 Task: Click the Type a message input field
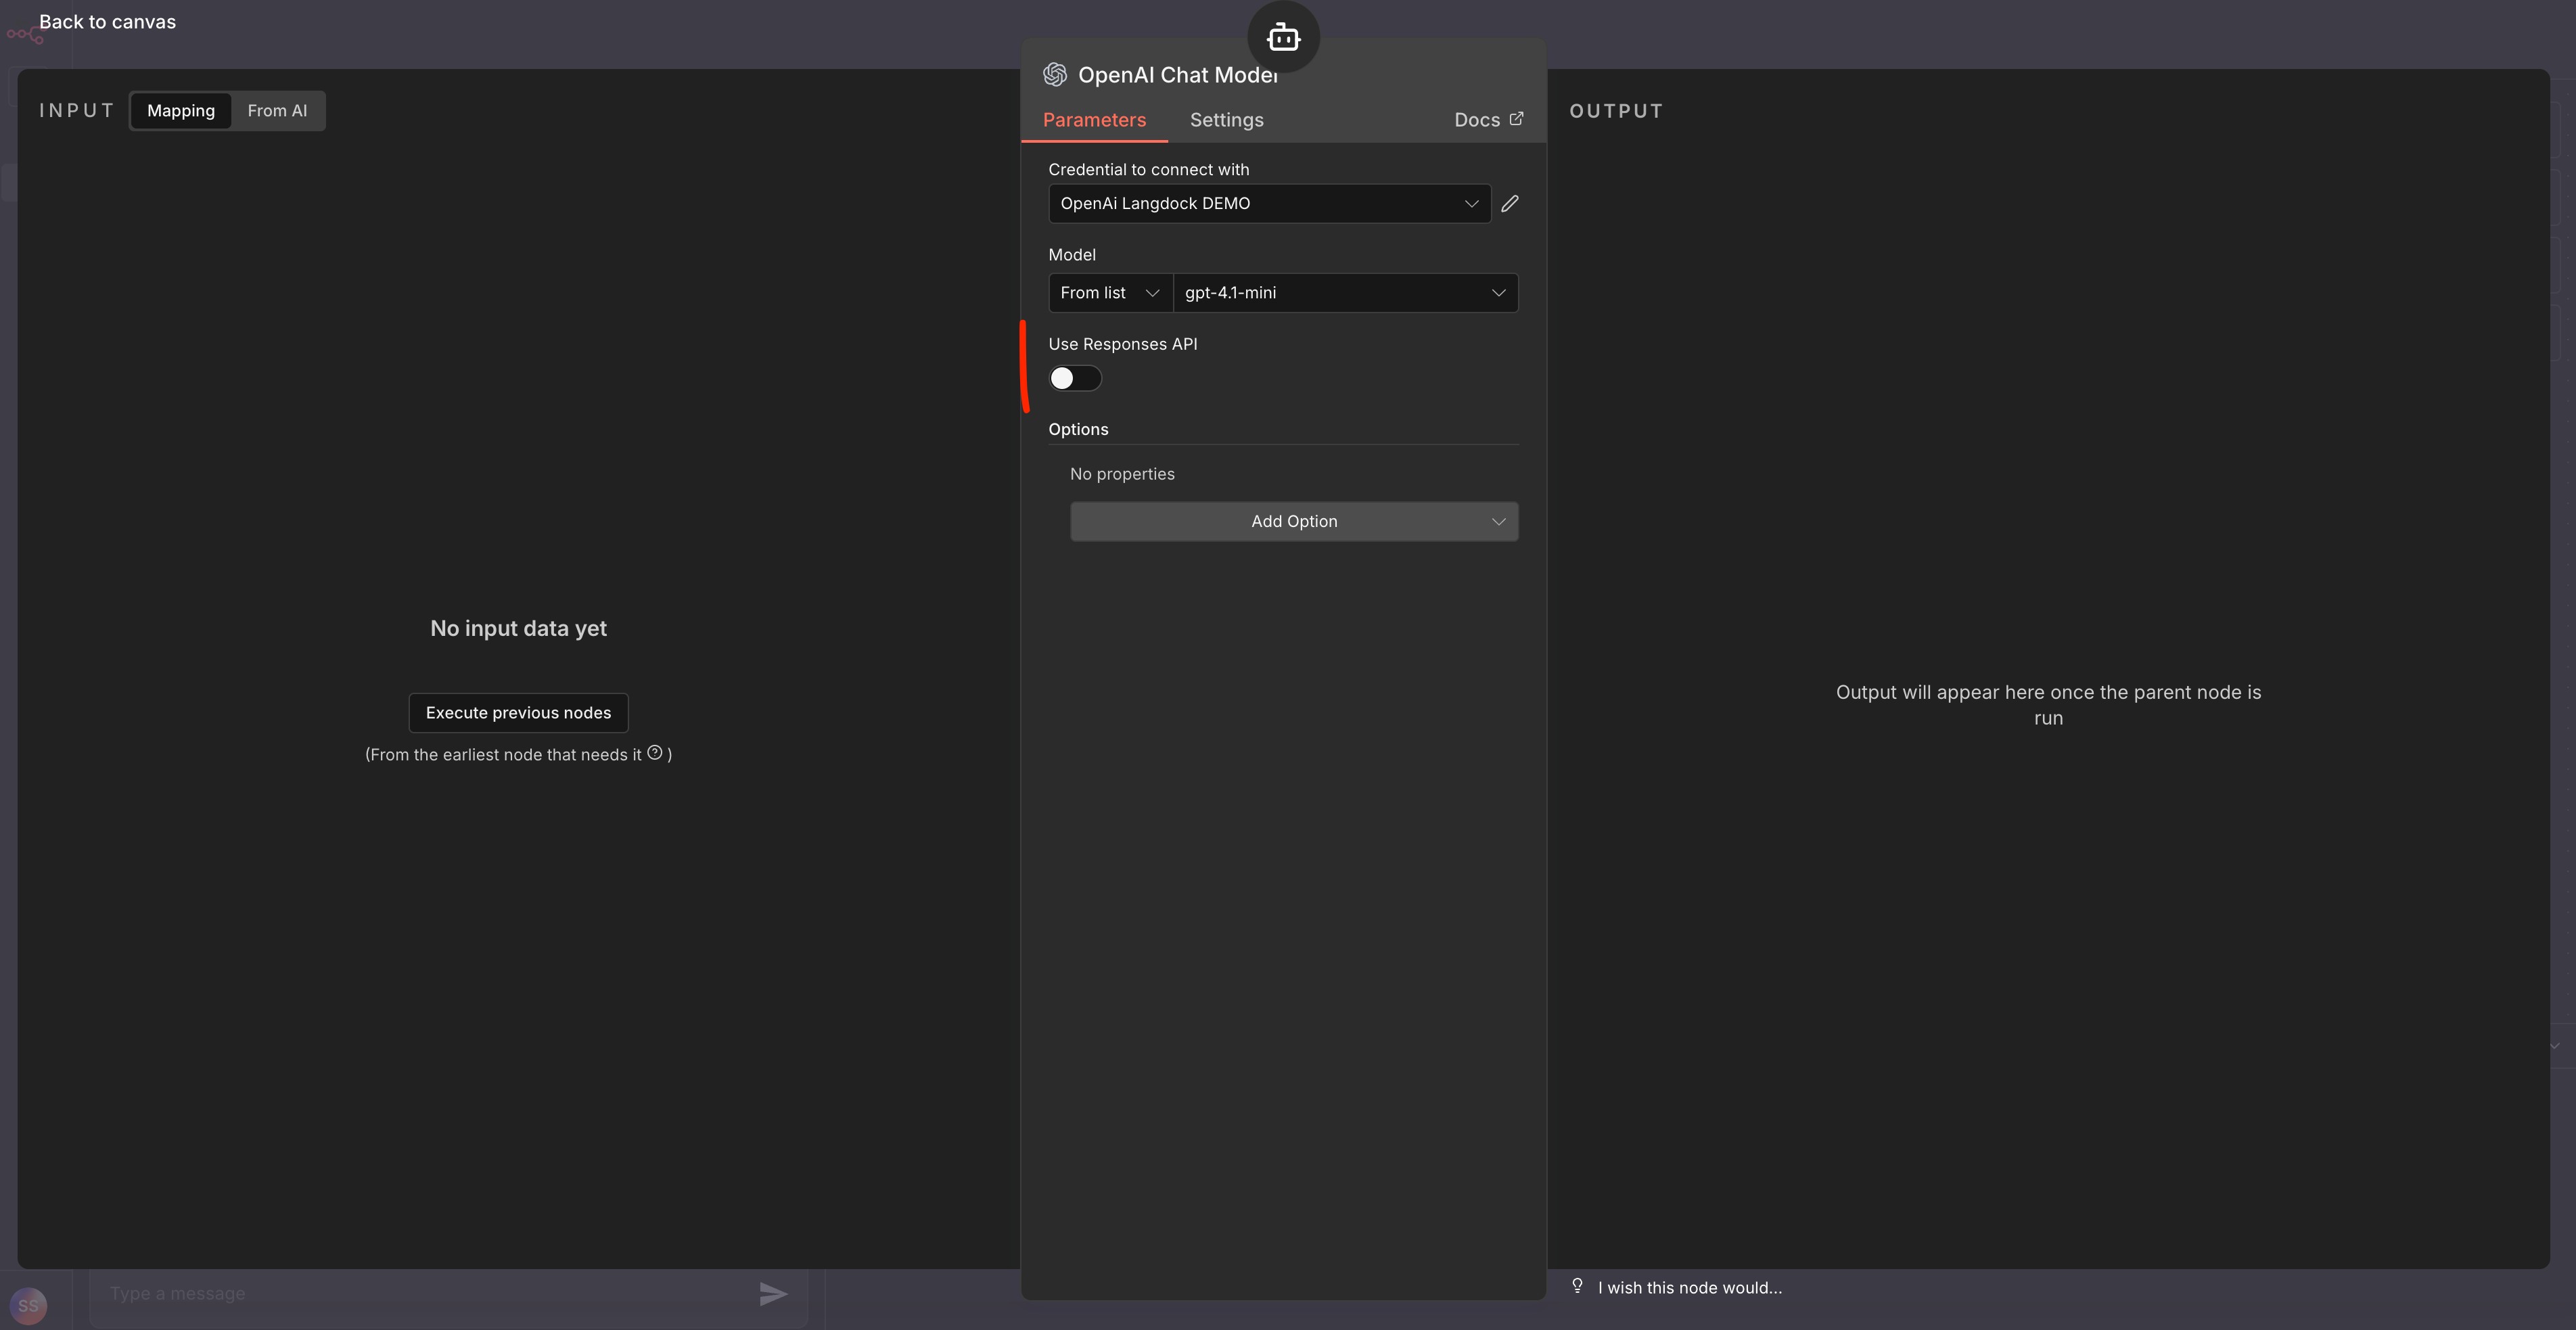tap(420, 1294)
